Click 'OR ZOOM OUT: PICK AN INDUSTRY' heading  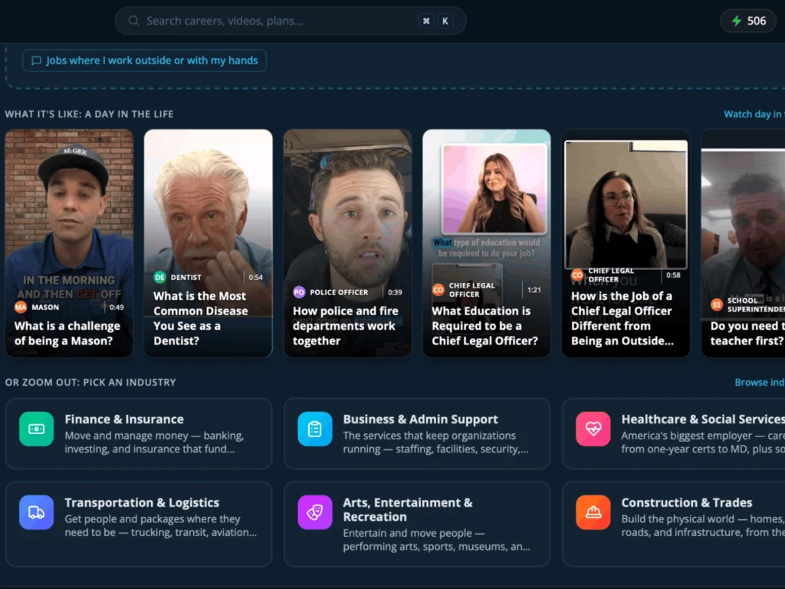pos(90,382)
